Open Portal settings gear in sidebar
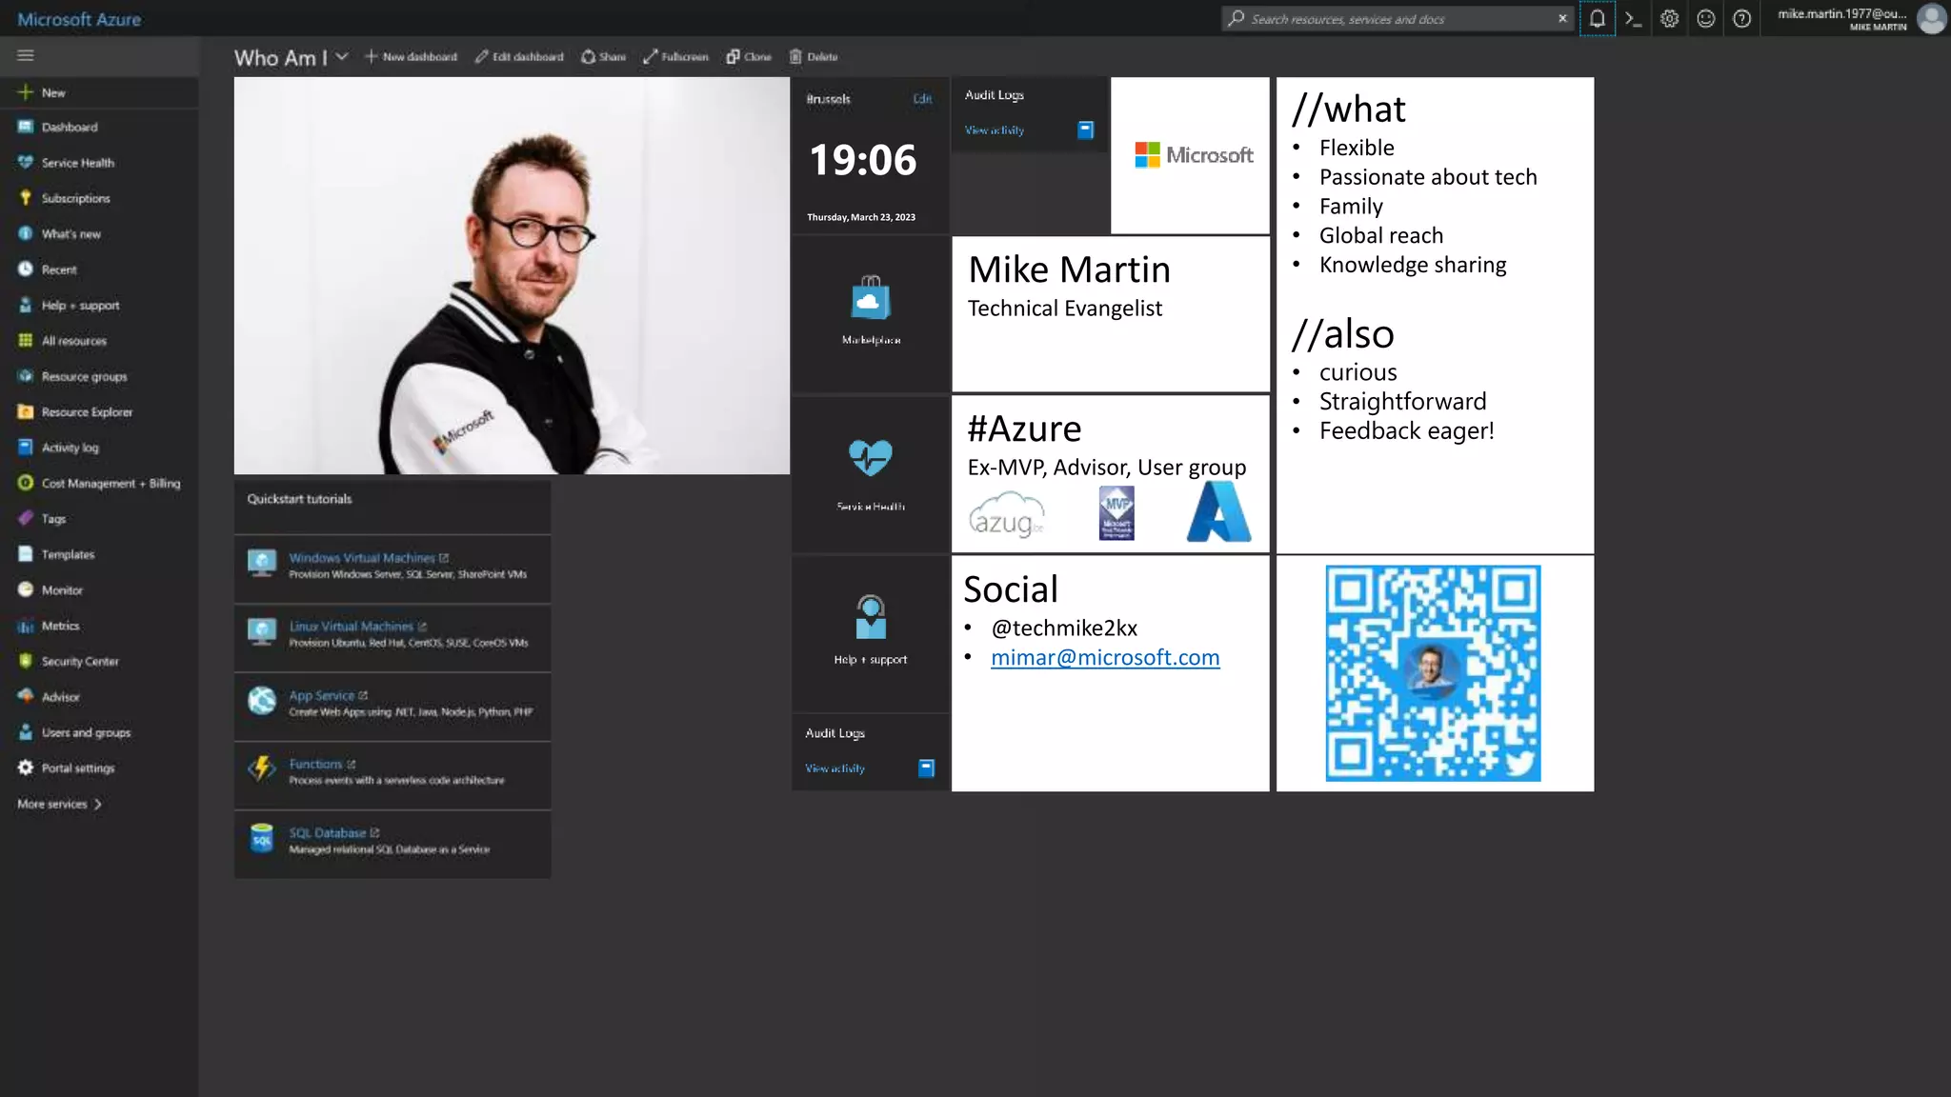Image resolution: width=1951 pixels, height=1097 pixels. click(26, 768)
